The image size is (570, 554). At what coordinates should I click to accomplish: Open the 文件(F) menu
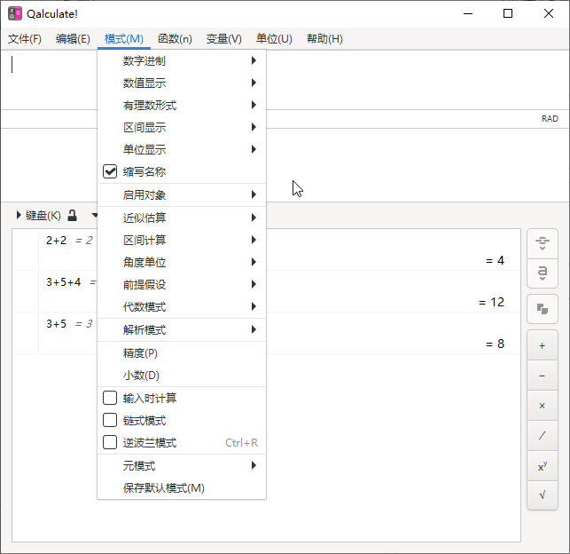coord(25,38)
